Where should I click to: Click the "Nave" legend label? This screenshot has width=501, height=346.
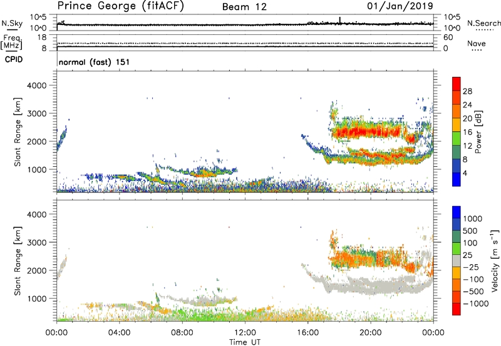pyautogui.click(x=476, y=43)
